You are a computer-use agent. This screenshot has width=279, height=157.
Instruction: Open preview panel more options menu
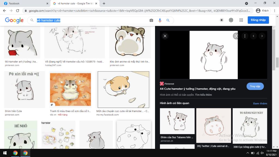245,36
